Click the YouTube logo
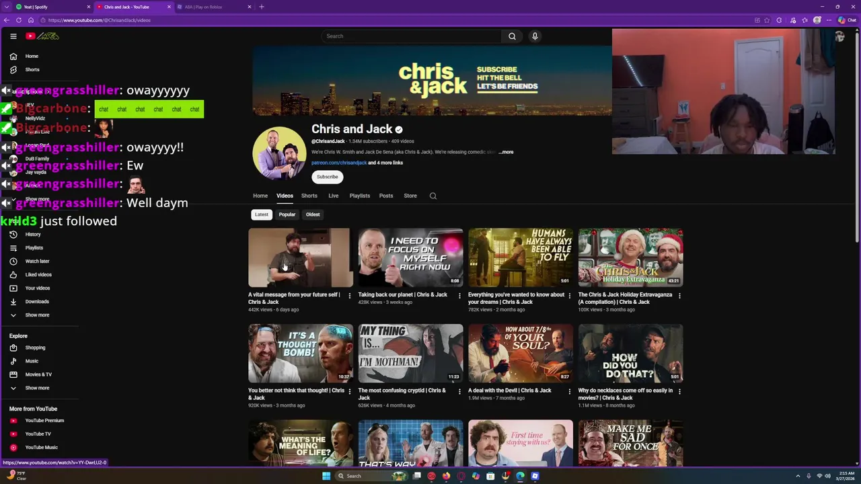This screenshot has width=861, height=484. (x=42, y=36)
